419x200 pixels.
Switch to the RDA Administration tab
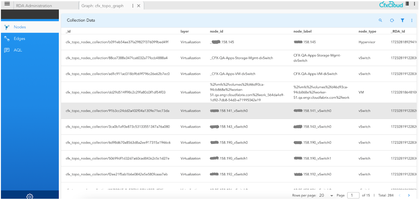[x=34, y=6]
